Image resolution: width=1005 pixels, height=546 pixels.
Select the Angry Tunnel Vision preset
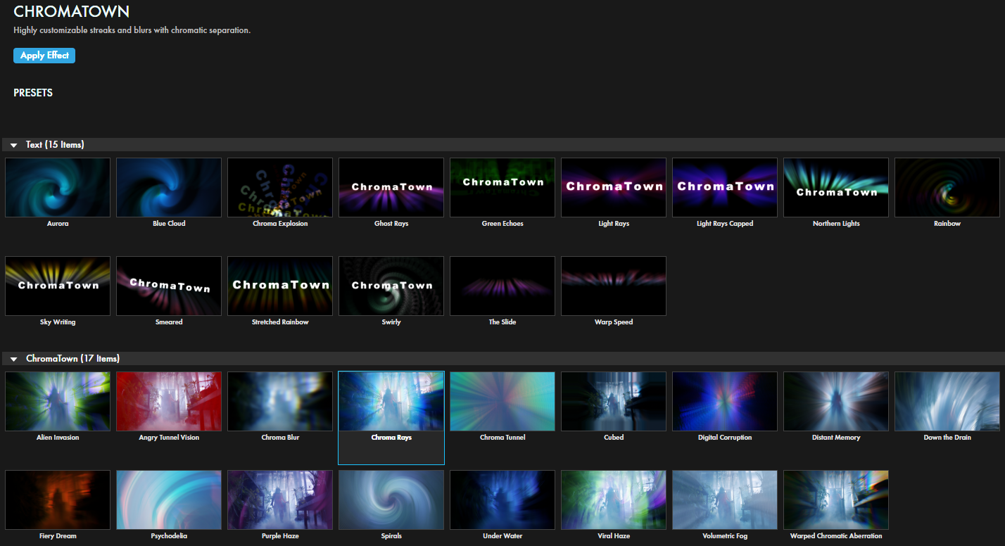[x=169, y=401]
